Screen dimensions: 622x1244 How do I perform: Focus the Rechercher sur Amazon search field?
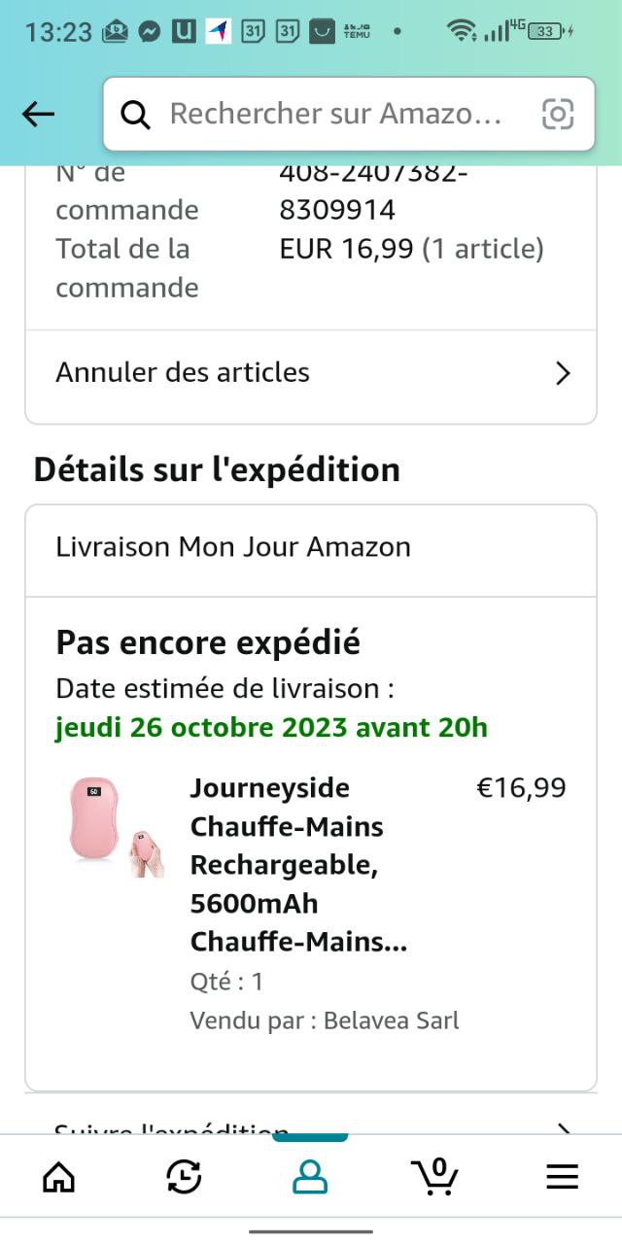(x=335, y=114)
